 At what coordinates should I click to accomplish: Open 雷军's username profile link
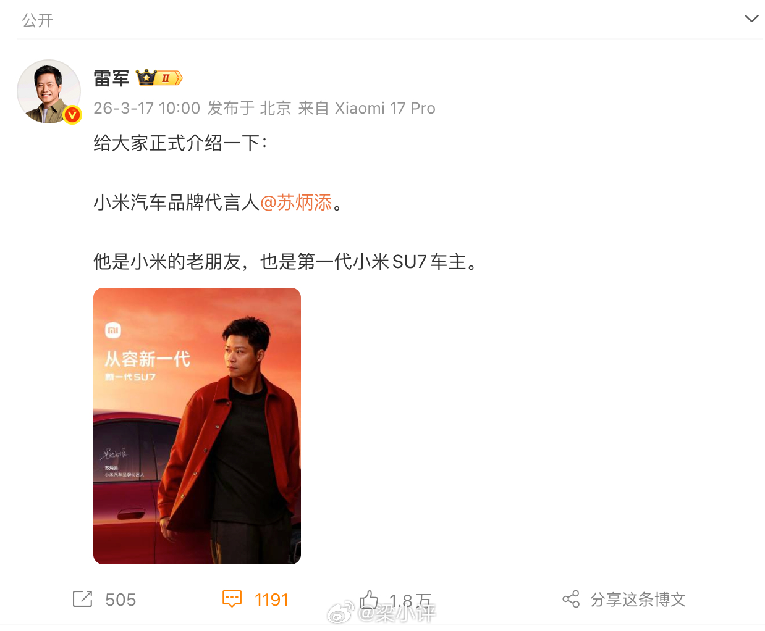(111, 78)
